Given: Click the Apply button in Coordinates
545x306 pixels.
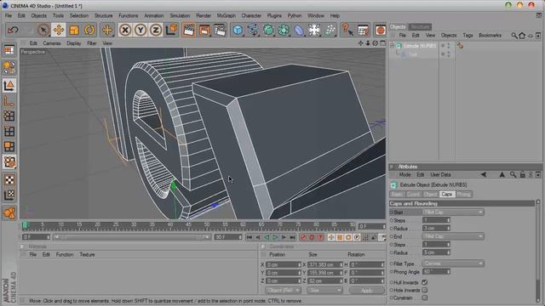Looking at the screenshot, I should click(x=367, y=291).
